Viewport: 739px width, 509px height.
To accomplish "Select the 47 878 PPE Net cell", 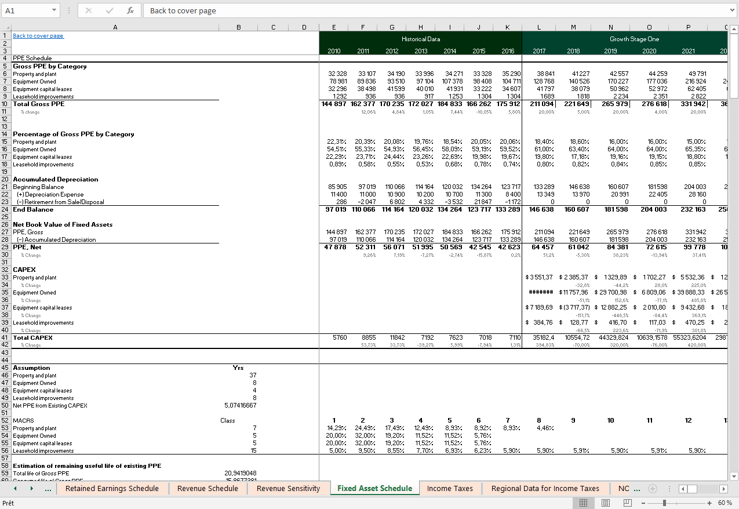I will coord(334,247).
